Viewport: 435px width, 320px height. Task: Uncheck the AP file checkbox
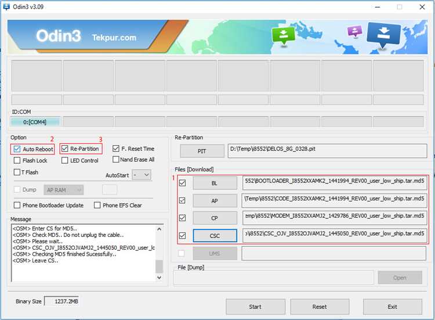183,200
